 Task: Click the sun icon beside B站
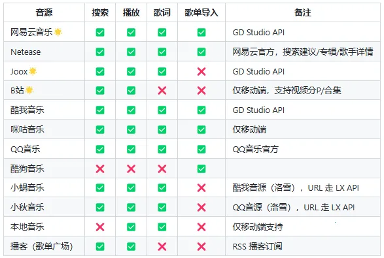point(29,90)
